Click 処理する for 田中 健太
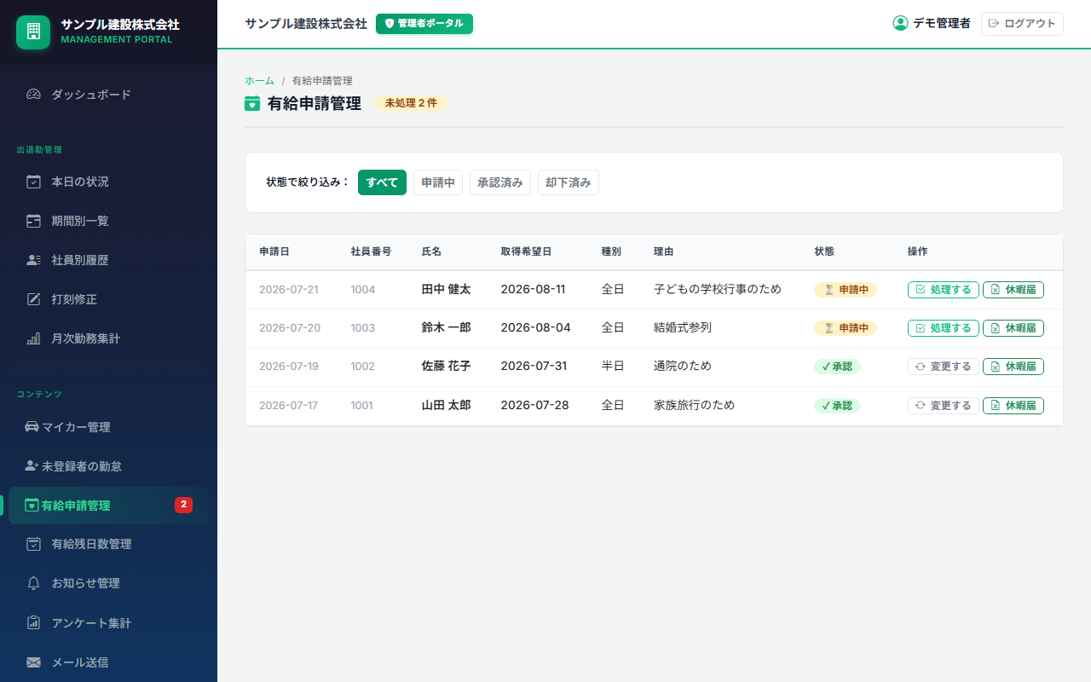This screenshot has height=682, width=1091. click(944, 290)
